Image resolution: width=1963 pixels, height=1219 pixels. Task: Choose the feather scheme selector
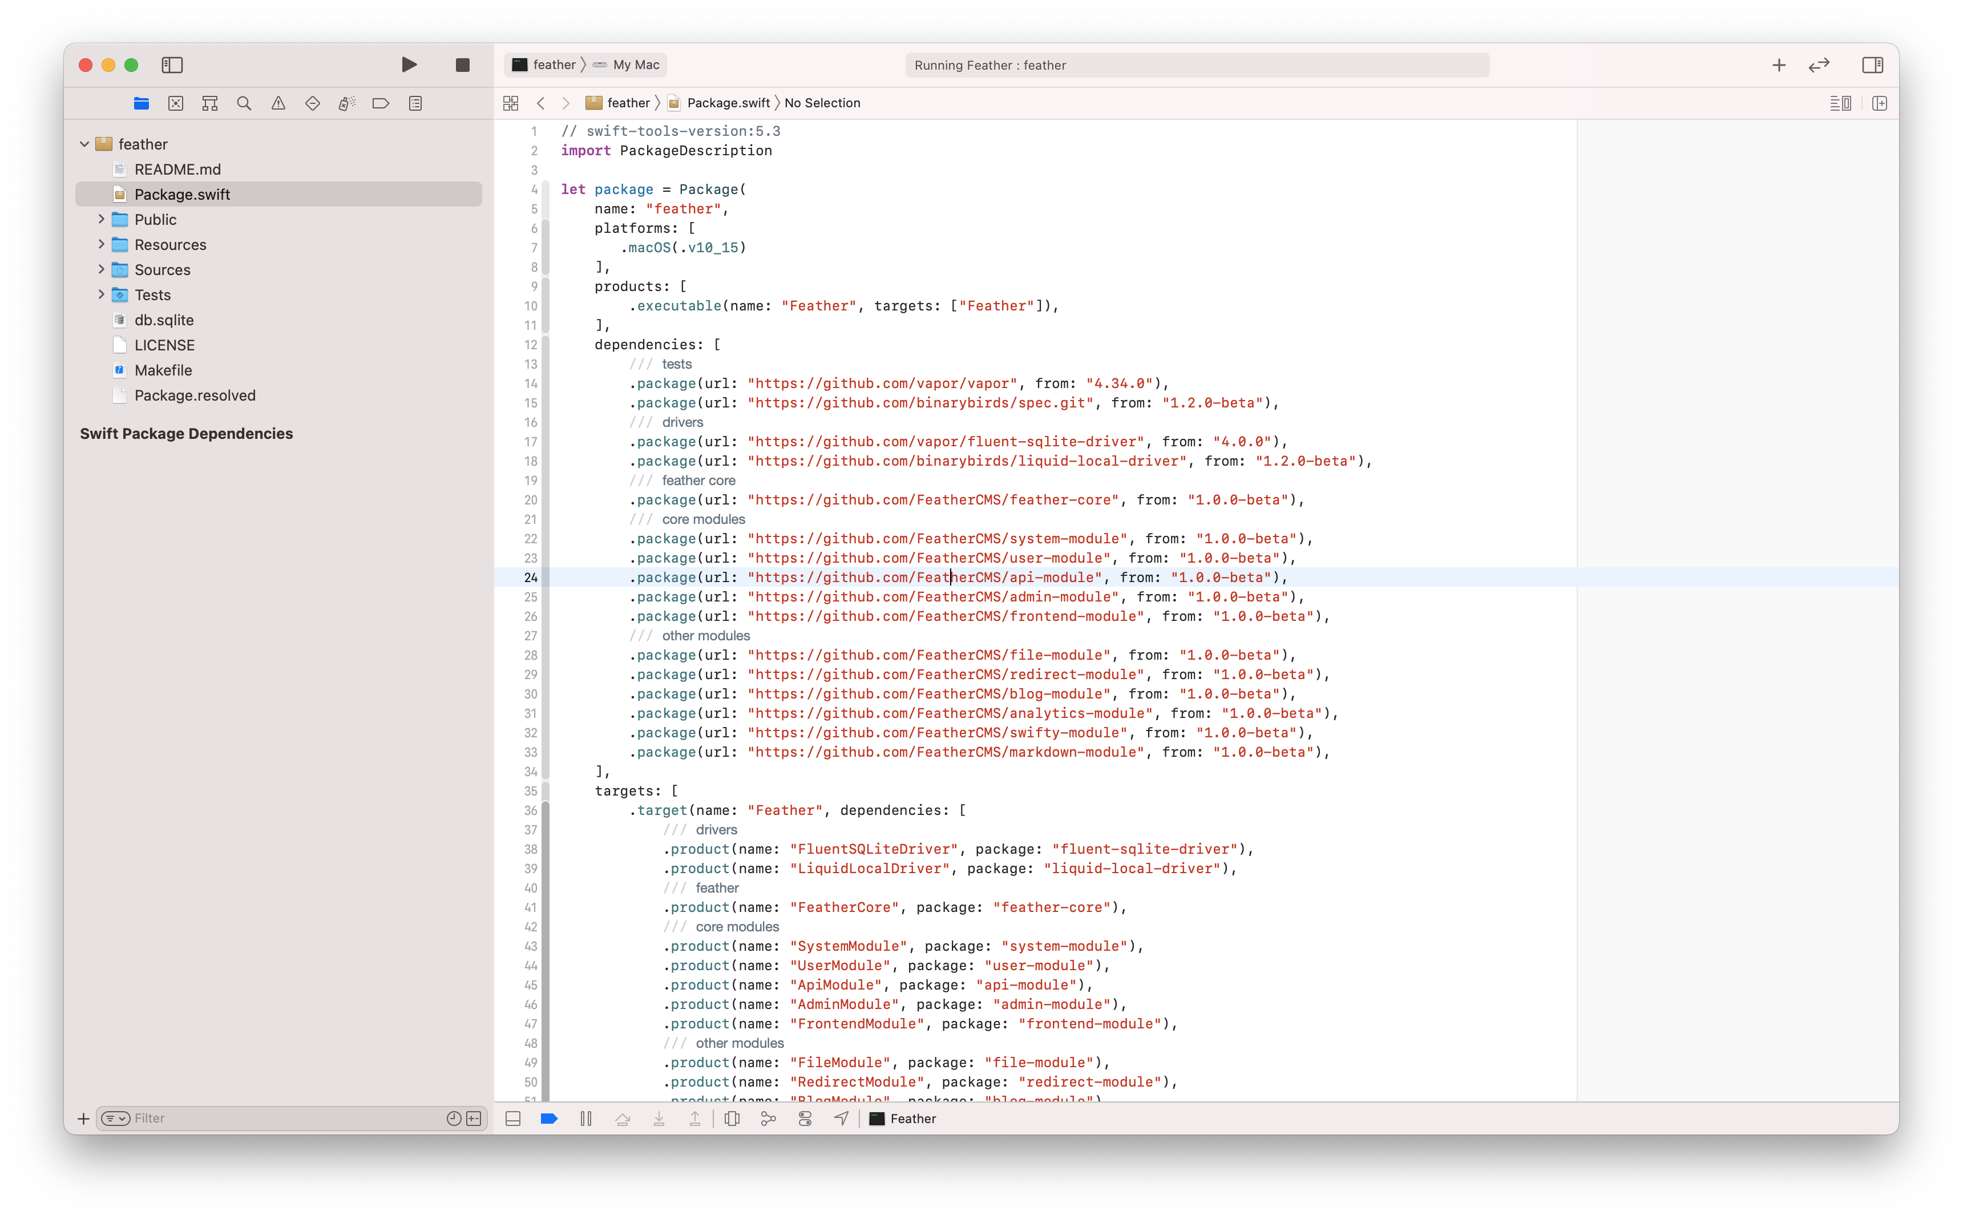point(544,64)
